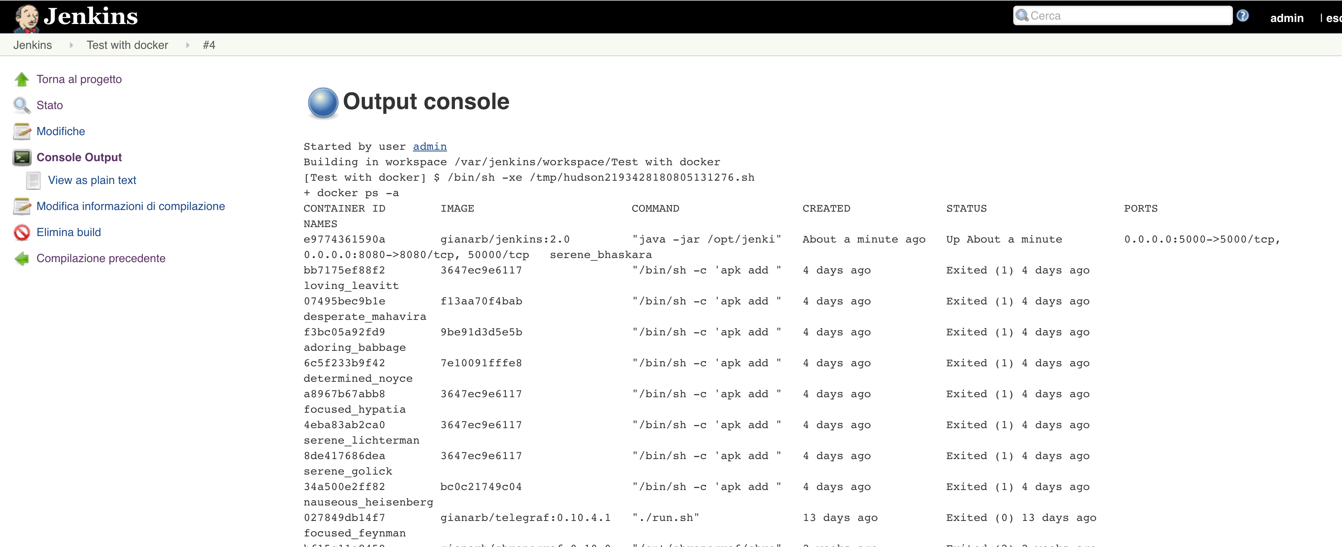Click the Test with docker menu item
Image resolution: width=1342 pixels, height=547 pixels.
coord(127,45)
